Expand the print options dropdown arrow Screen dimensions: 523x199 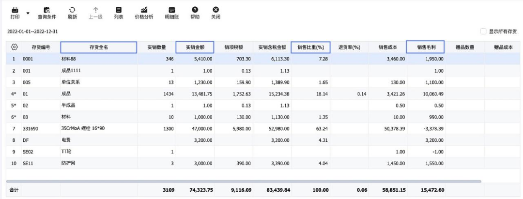[x=28, y=13]
